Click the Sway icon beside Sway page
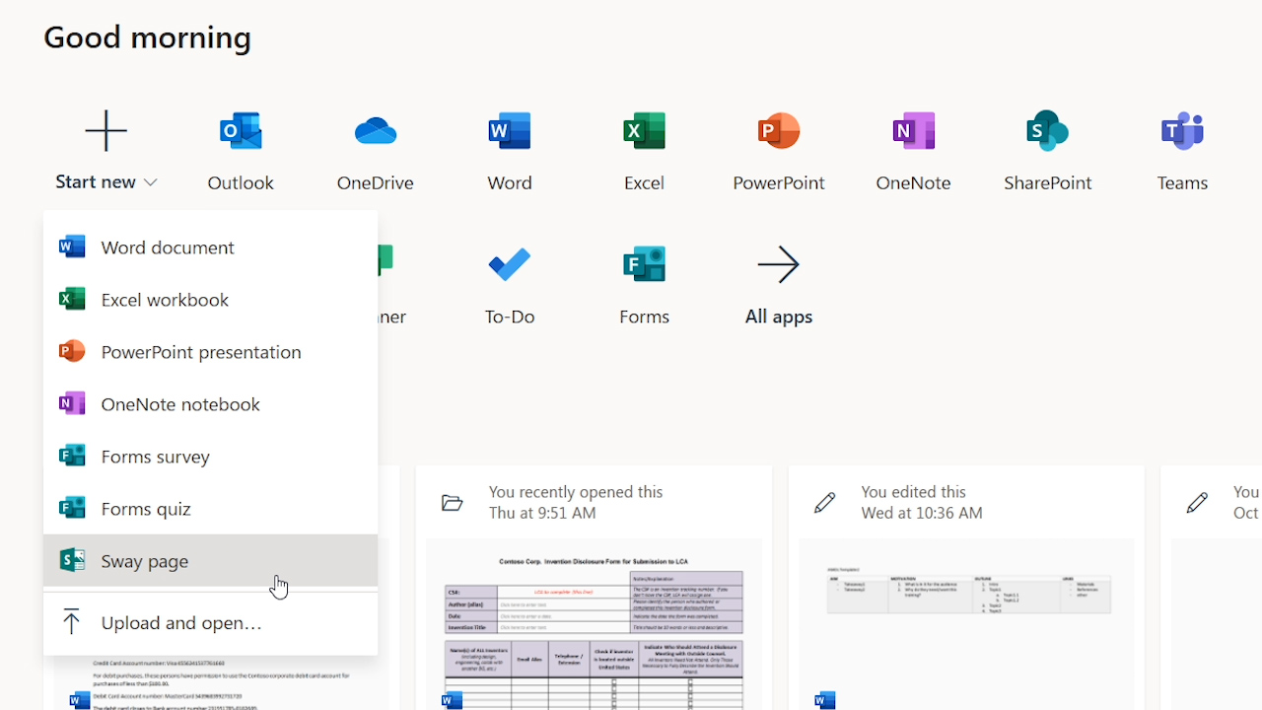 pos(72,560)
